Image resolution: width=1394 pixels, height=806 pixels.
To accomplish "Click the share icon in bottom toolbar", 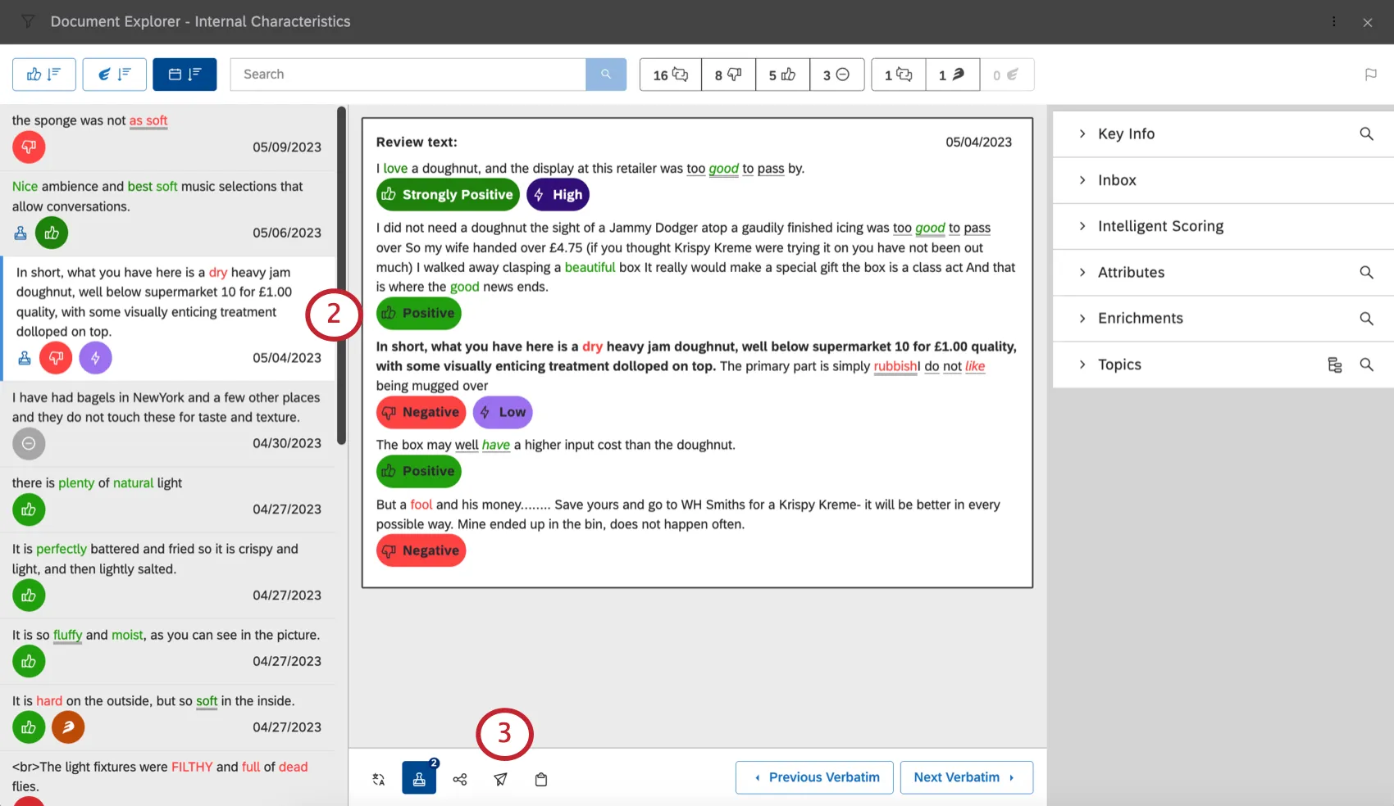I will (x=460, y=779).
